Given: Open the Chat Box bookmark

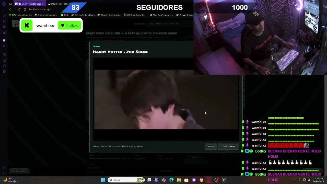Looking at the screenshot, I should [135, 15].
